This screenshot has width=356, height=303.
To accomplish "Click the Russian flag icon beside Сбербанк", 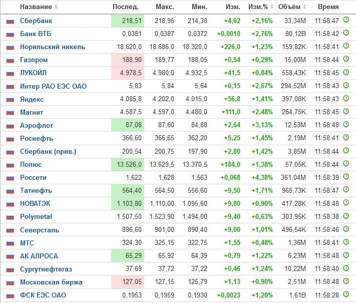I will pos(10,22).
